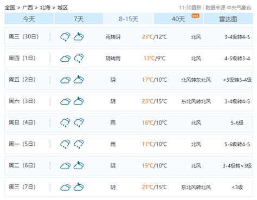The image size is (257, 200).
Task: Click the daytime cloud icon in the 周三 (7日) row
Action: coord(65,188)
